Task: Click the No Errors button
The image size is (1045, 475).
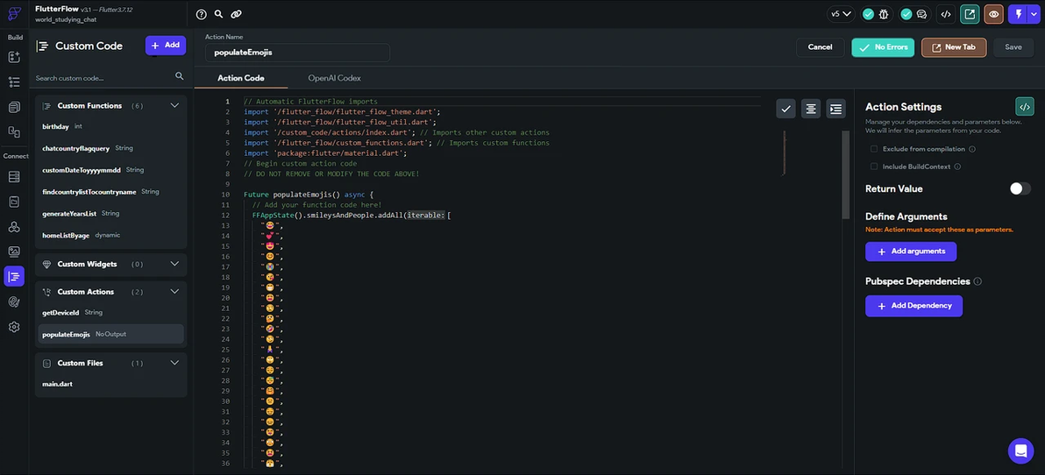Action: (883, 47)
